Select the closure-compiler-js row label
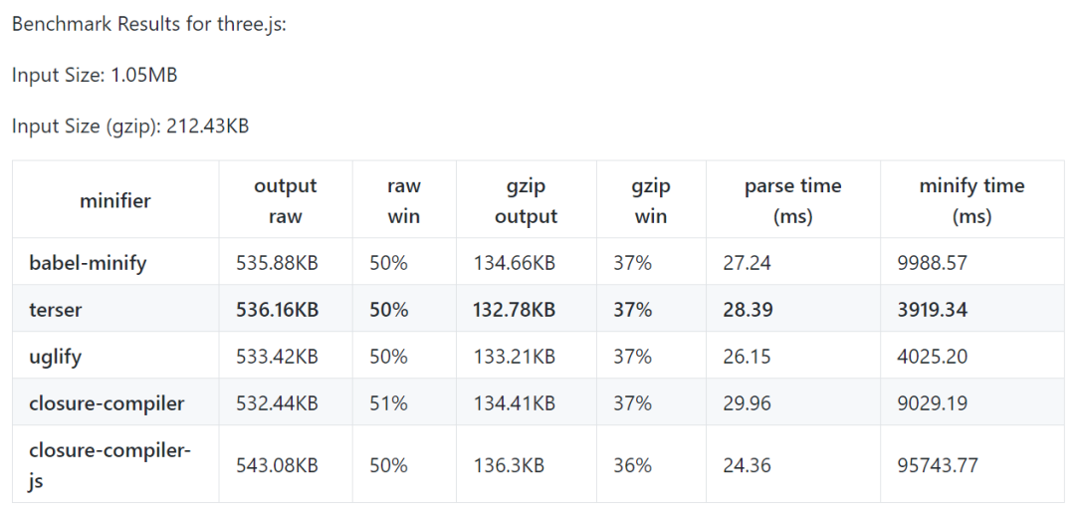 (109, 464)
